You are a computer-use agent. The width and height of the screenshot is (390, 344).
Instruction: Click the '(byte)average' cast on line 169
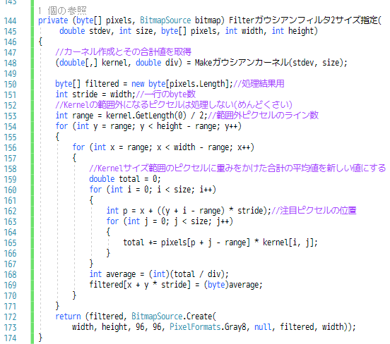[231, 285]
